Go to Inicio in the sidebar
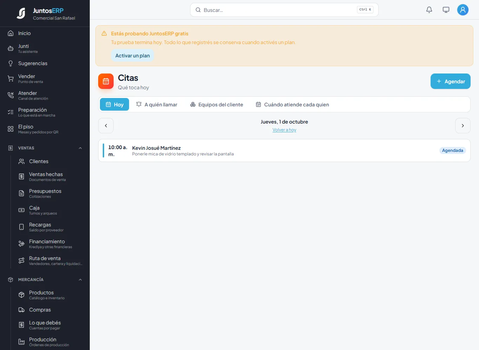Viewport: 479px width, 350px height. point(45,33)
